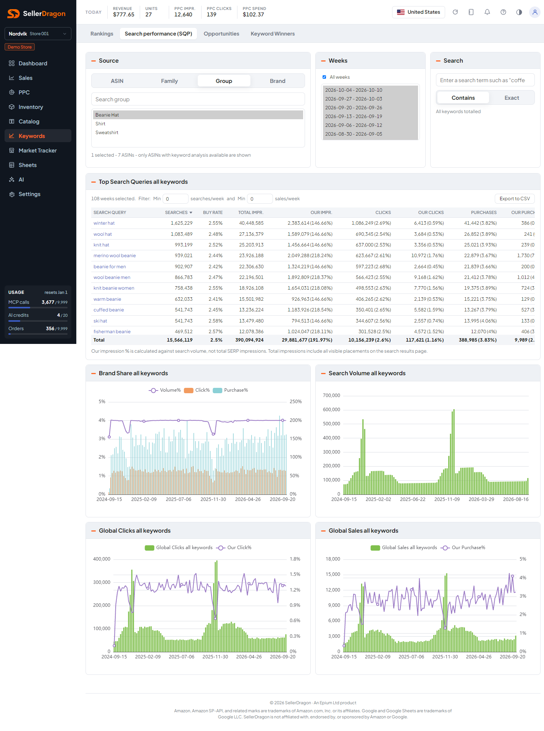Click the refresh data icon
This screenshot has height=731, width=544.
coord(455,12)
